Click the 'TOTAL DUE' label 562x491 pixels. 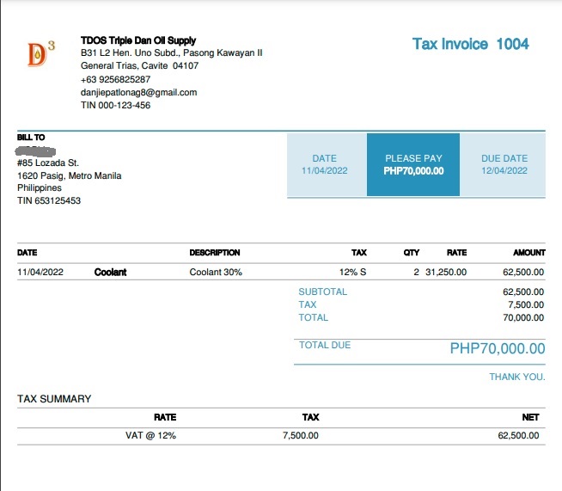tap(325, 345)
